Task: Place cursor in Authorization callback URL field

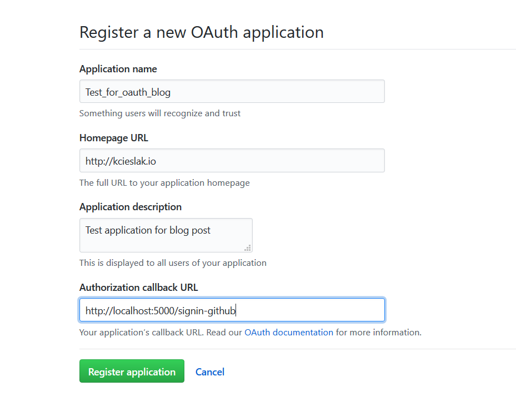Action: tap(232, 310)
